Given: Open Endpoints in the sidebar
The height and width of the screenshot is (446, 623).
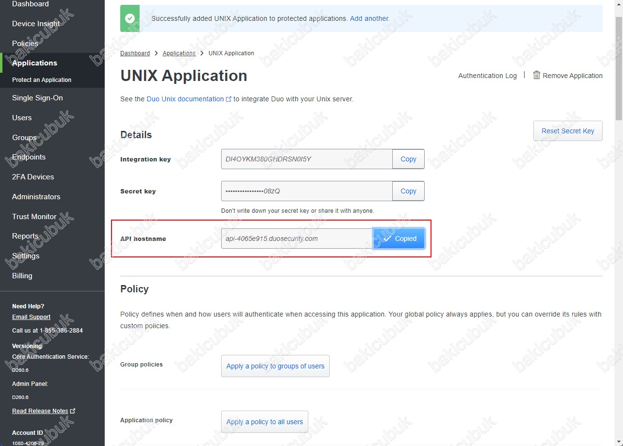Looking at the screenshot, I should coord(29,157).
